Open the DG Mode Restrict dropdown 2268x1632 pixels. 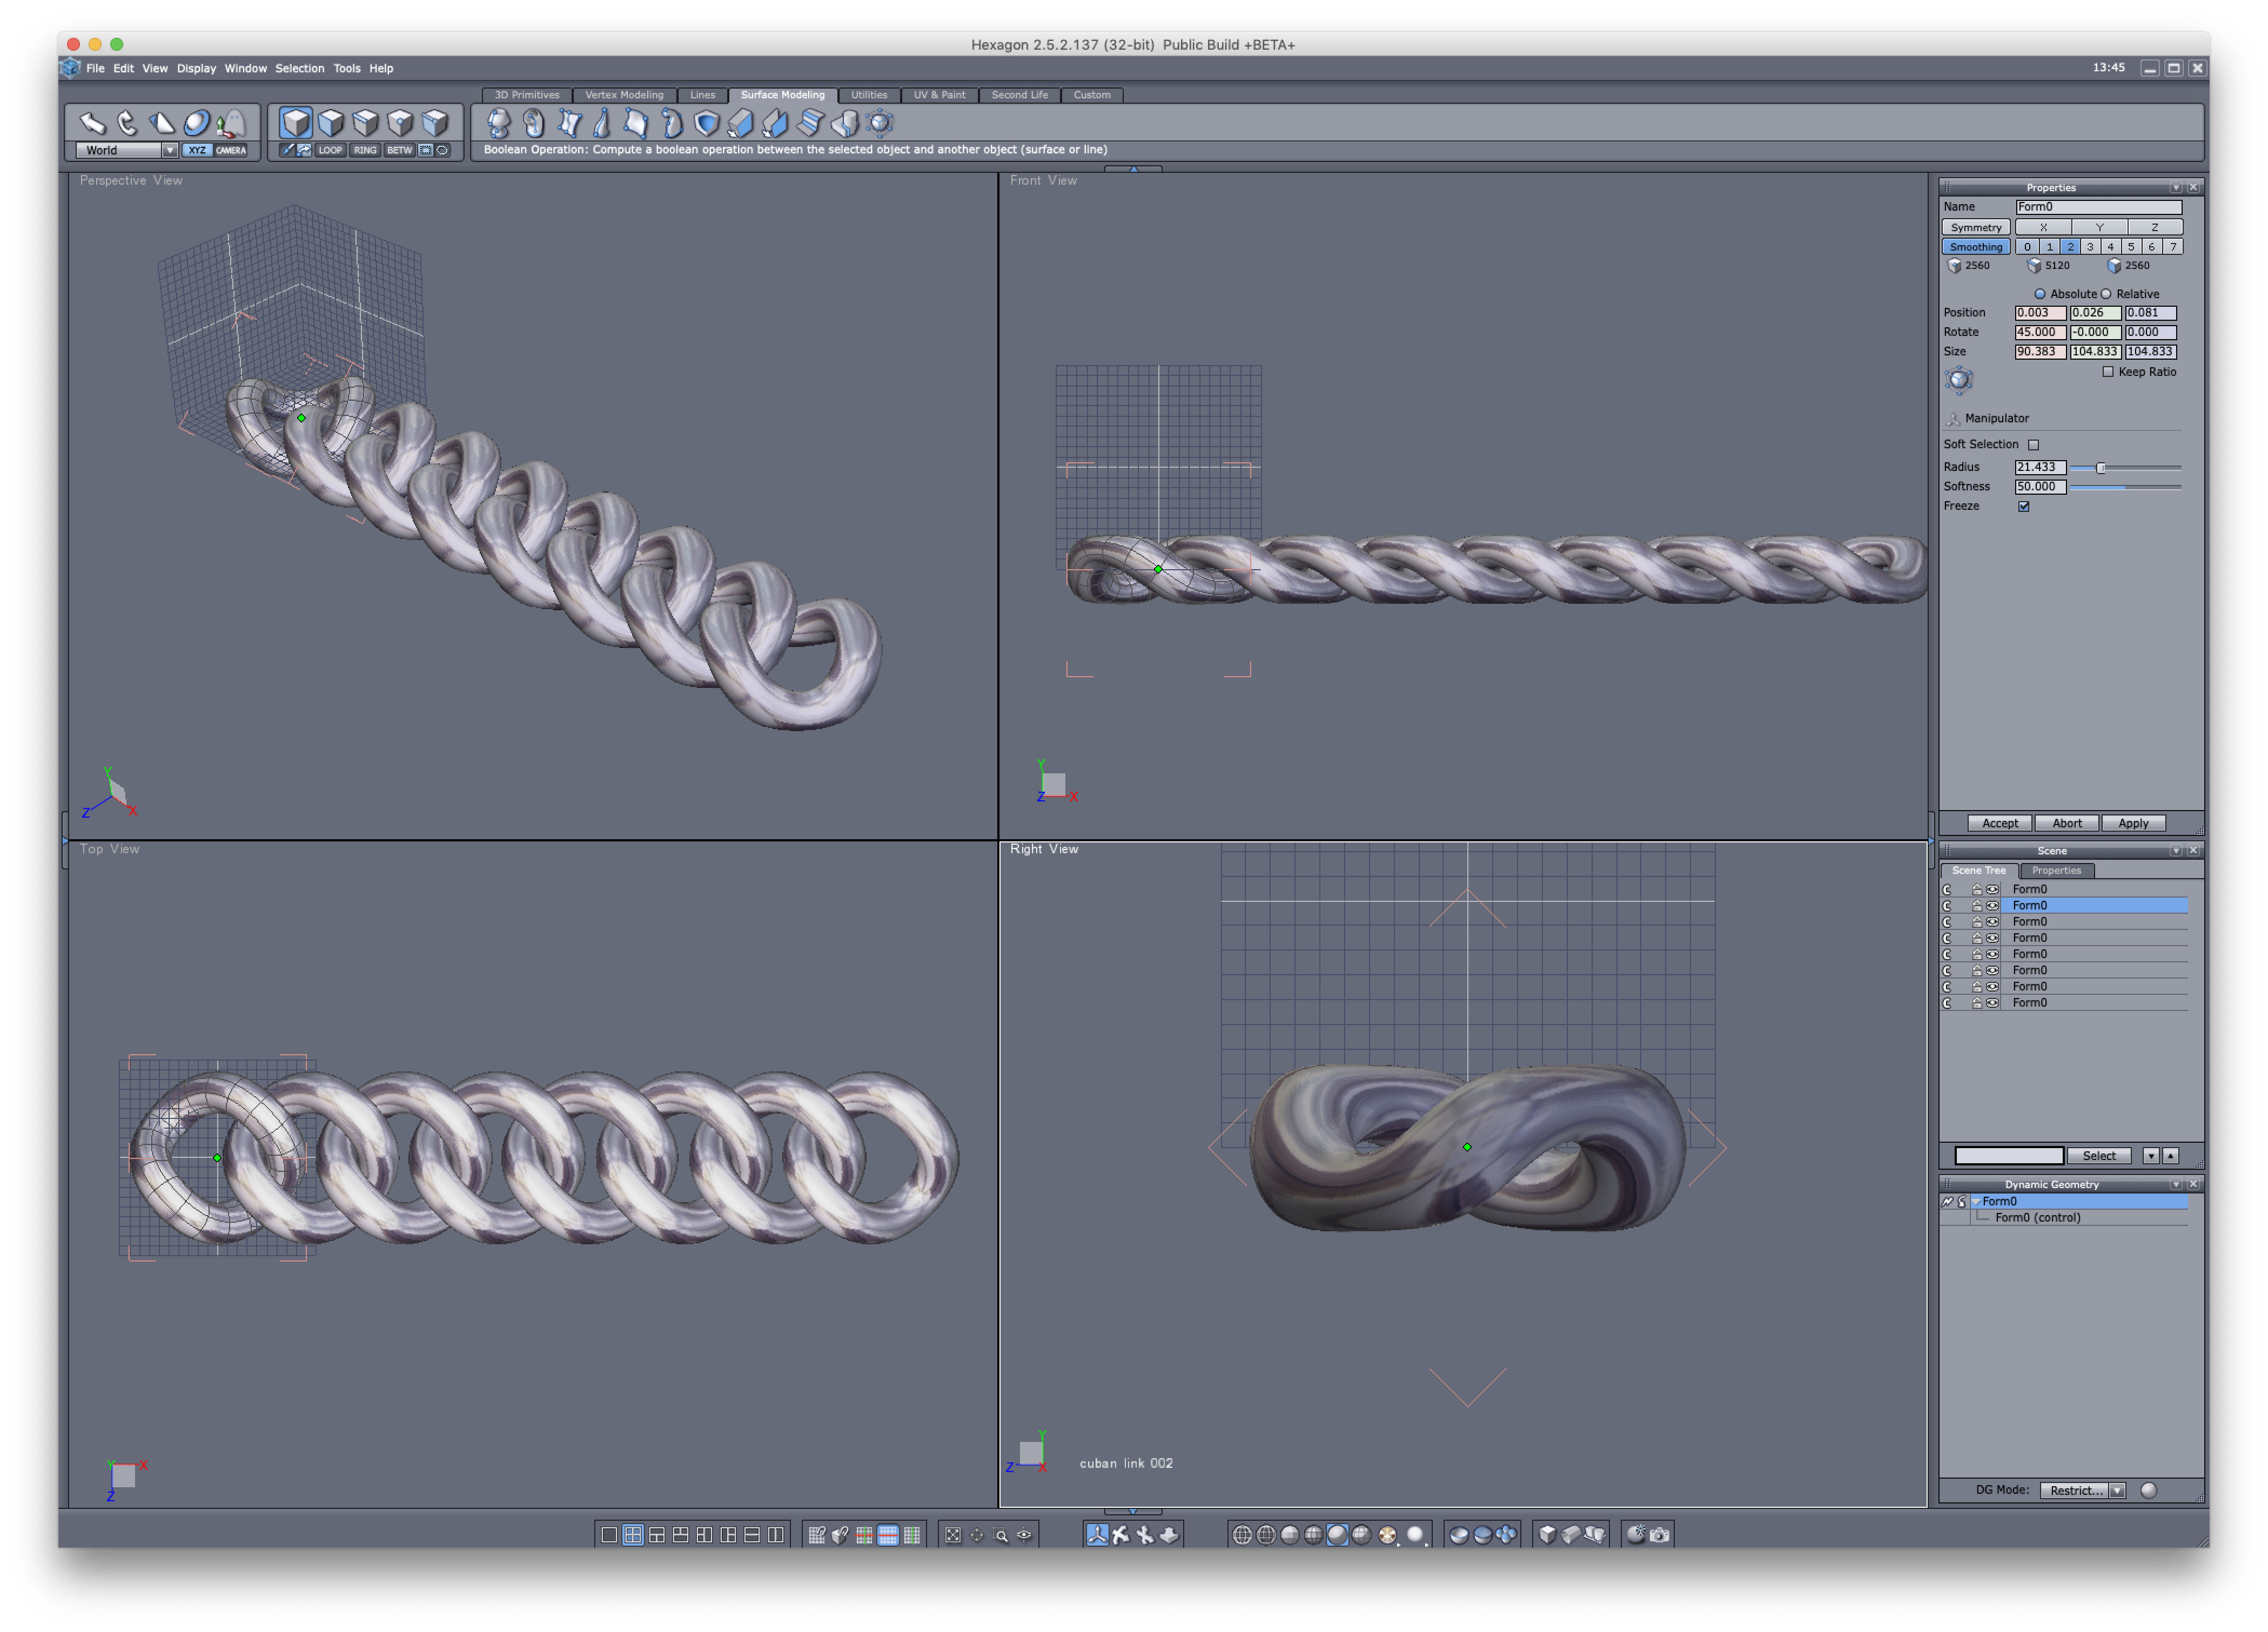click(x=2117, y=1490)
